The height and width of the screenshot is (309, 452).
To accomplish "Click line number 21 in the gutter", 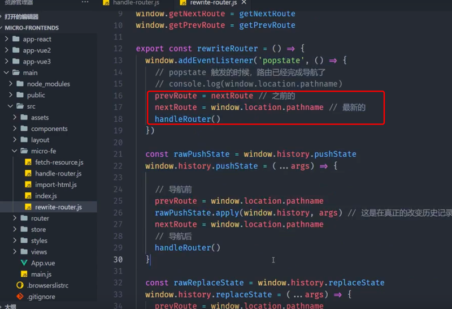I will coord(118,154).
